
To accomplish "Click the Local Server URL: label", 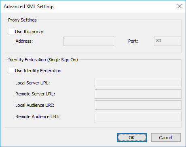I will pyautogui.click(x=33, y=83).
